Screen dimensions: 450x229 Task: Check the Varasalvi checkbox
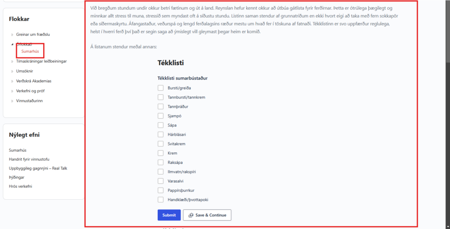coord(160,181)
